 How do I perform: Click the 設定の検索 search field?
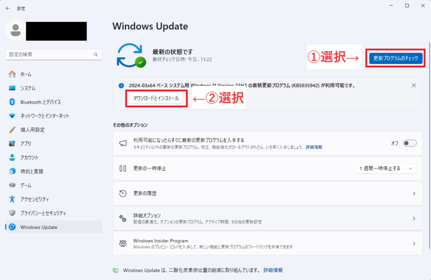click(53, 54)
